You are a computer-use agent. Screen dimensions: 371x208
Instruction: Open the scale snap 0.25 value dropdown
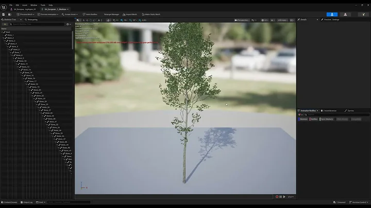pos(144,20)
